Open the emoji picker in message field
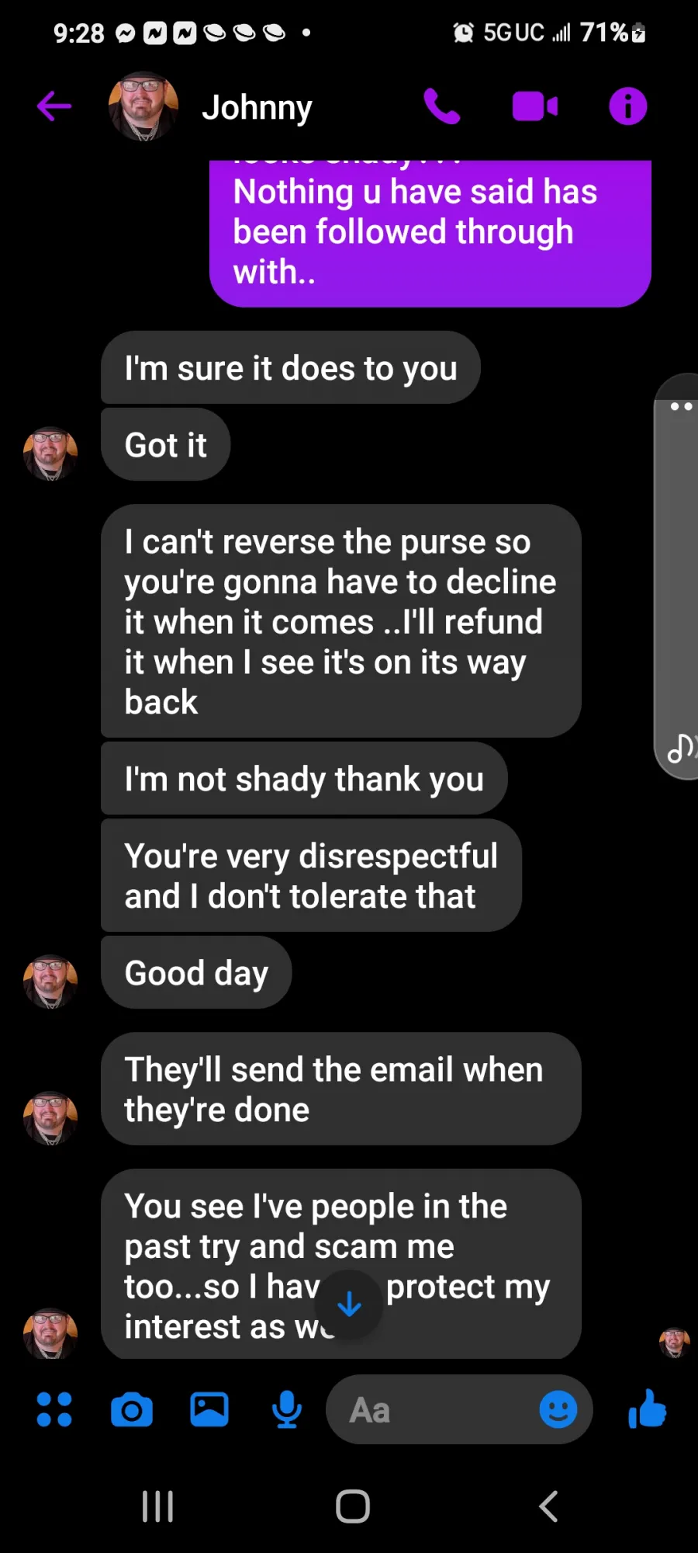Viewport: 698px width, 1553px height. point(558,1409)
